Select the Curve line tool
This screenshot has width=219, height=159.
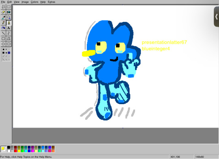coord(9,33)
